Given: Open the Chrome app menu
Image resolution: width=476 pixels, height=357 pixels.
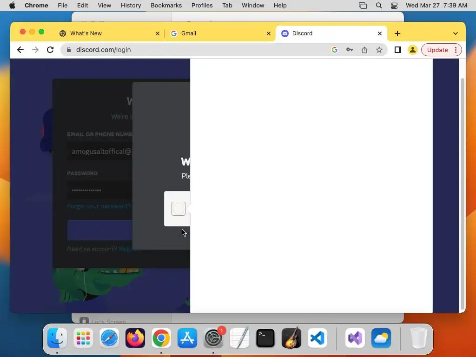Looking at the screenshot, I should click(x=36, y=6).
